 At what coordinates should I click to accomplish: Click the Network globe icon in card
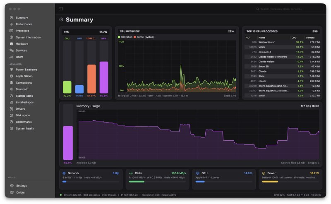click(64, 173)
